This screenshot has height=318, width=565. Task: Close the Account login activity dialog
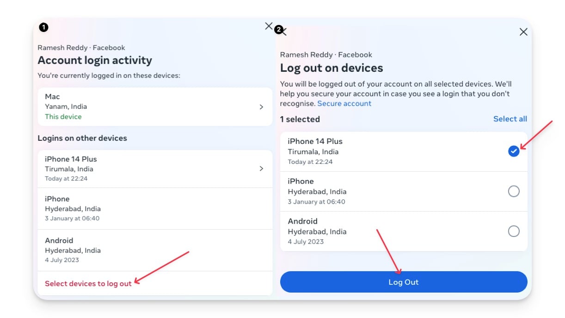point(269,26)
